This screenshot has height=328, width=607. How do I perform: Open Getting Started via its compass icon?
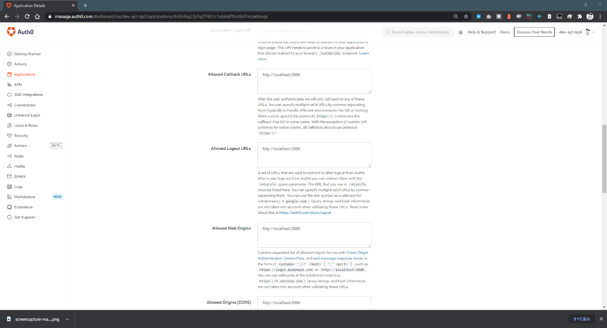pos(10,53)
